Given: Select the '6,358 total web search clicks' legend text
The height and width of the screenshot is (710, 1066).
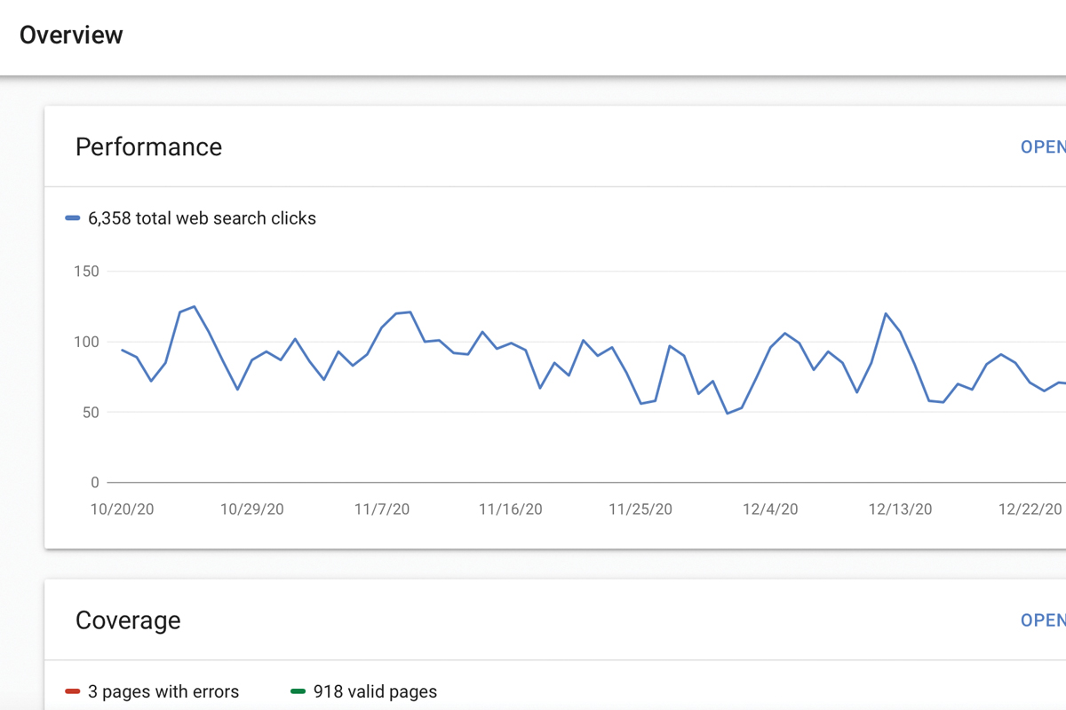Looking at the screenshot, I should (202, 218).
